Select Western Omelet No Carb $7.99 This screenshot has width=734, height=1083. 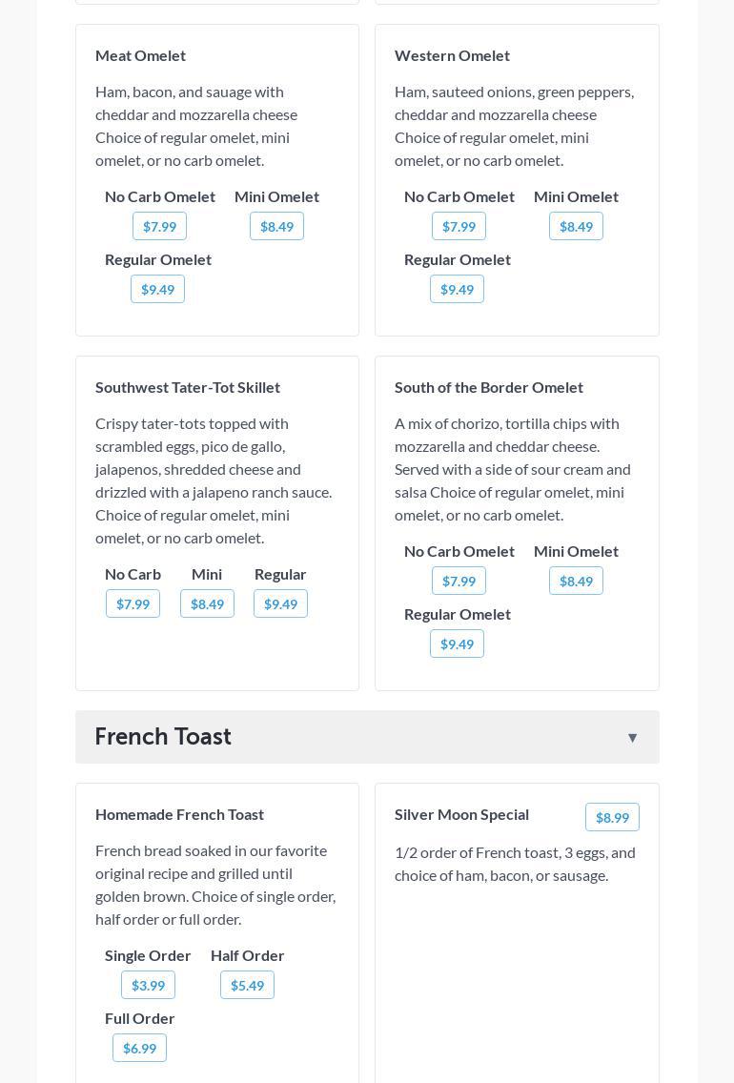click(x=459, y=226)
